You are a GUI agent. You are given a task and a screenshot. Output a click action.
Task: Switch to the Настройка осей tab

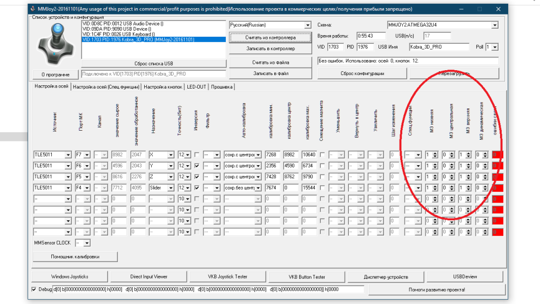click(51, 86)
